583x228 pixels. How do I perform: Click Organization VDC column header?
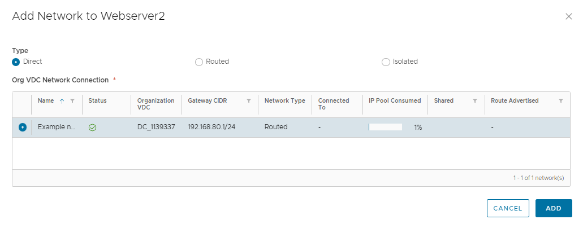(x=156, y=104)
